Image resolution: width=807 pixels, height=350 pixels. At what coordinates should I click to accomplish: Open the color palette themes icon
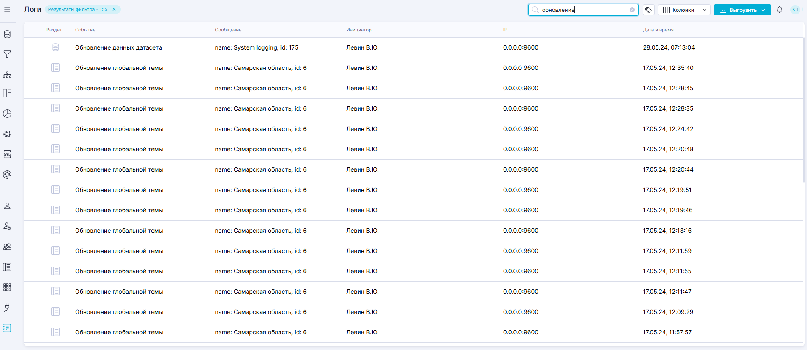[7, 175]
